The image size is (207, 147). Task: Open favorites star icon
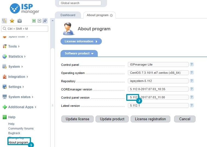[x=12, y=21]
